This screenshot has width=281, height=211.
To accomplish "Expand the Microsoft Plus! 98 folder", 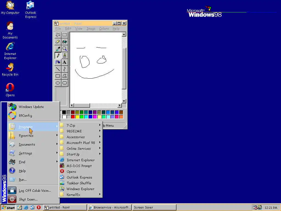I will [x=81, y=143].
